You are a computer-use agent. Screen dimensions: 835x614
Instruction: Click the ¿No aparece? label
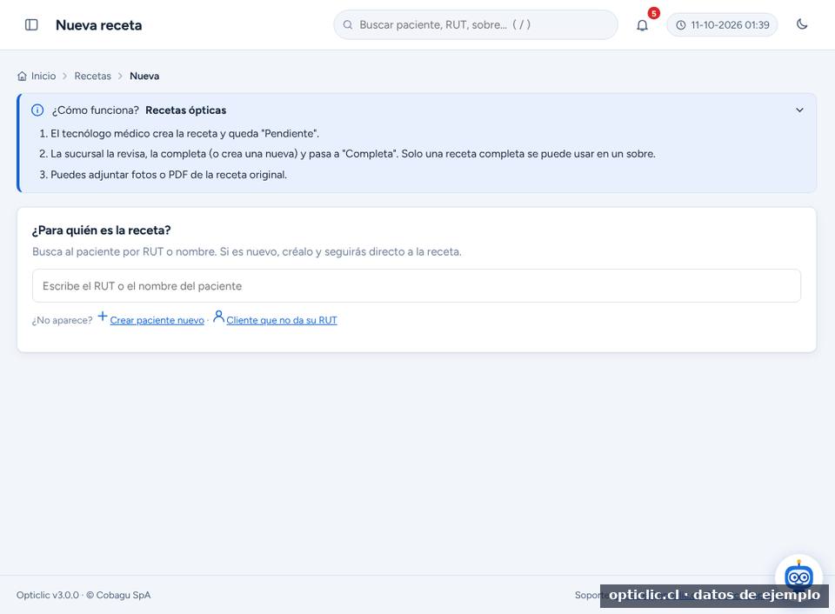63,320
